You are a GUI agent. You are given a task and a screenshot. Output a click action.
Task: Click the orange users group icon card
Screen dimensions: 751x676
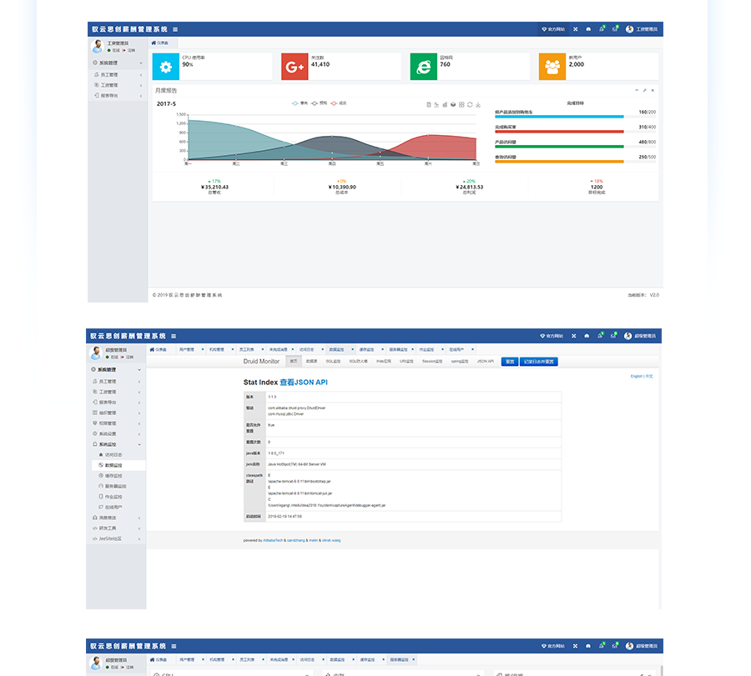(x=552, y=67)
